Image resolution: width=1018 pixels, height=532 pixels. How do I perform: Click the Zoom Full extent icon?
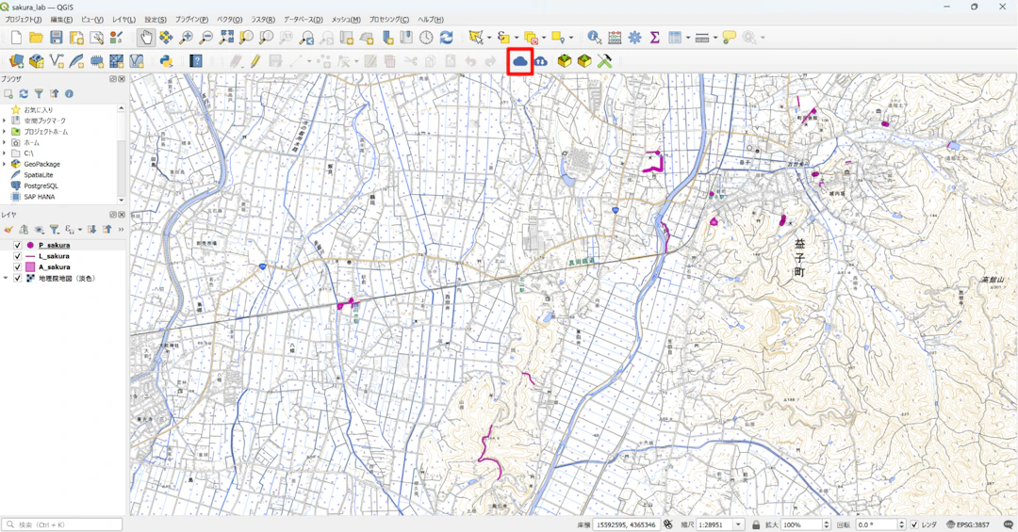click(x=226, y=38)
